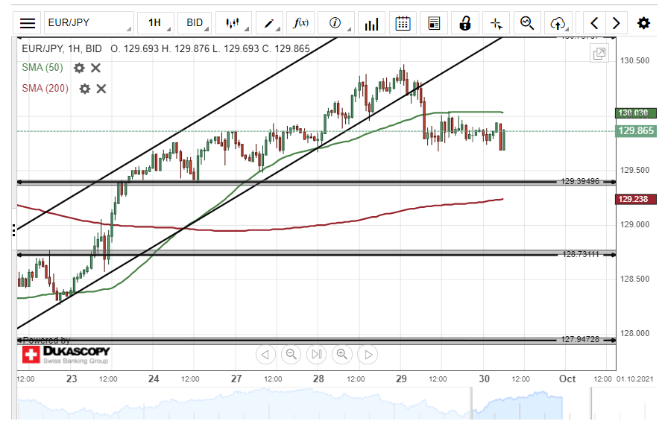Click the Dukascopy logo link
The width and height of the screenshot is (662, 424).
[66, 354]
